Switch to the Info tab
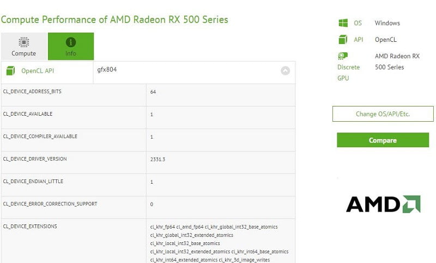 click(71, 47)
